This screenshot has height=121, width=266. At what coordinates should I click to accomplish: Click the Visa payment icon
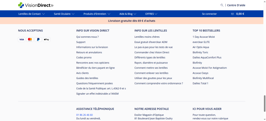tap(22, 39)
